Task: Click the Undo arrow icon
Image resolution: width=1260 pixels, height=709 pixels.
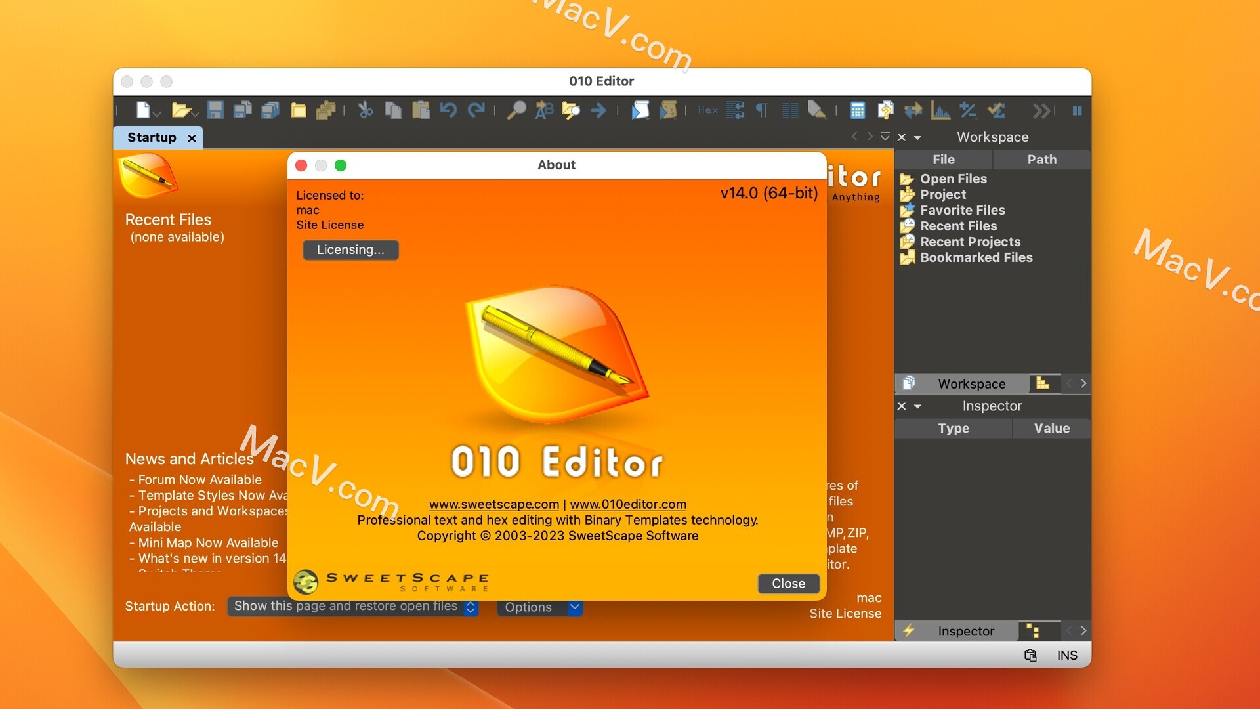Action: [x=448, y=110]
